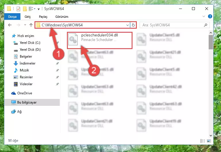Expand the ribbon chevron
This screenshot has width=221, height=152.
tap(204, 16)
